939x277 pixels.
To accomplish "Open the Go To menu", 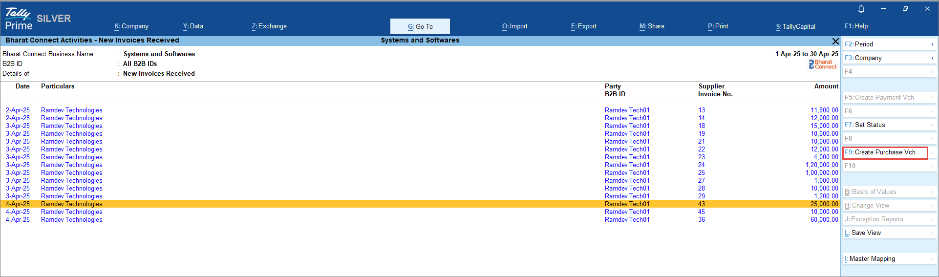I will coord(420,26).
